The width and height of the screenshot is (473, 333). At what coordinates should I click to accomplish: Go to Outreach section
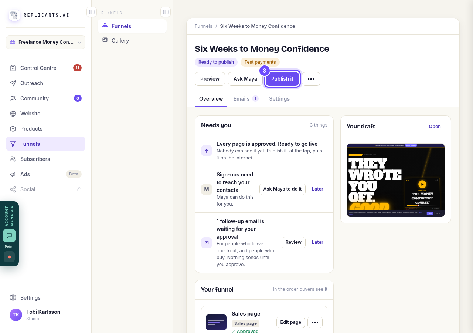[45, 83]
